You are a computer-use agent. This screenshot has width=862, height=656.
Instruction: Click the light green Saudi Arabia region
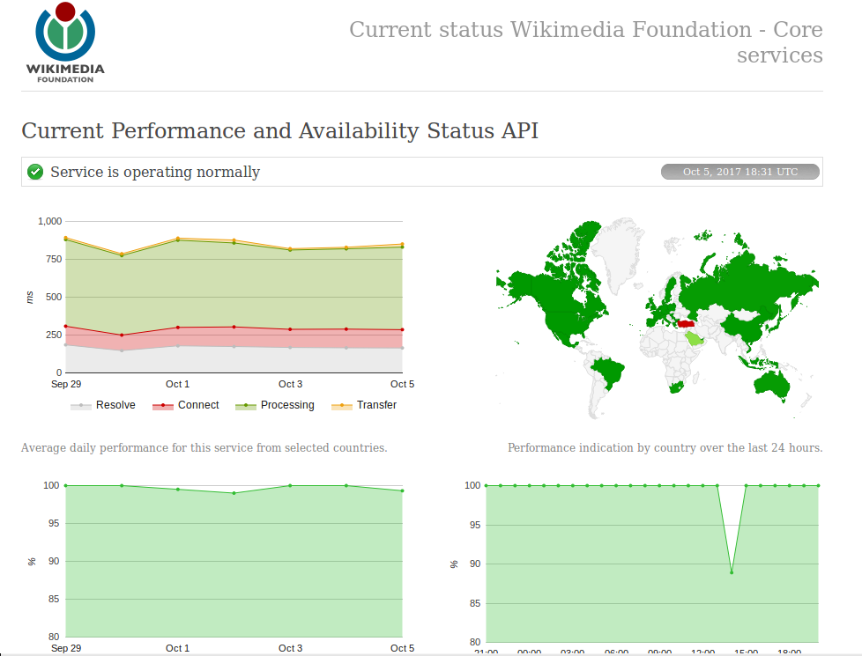(696, 338)
